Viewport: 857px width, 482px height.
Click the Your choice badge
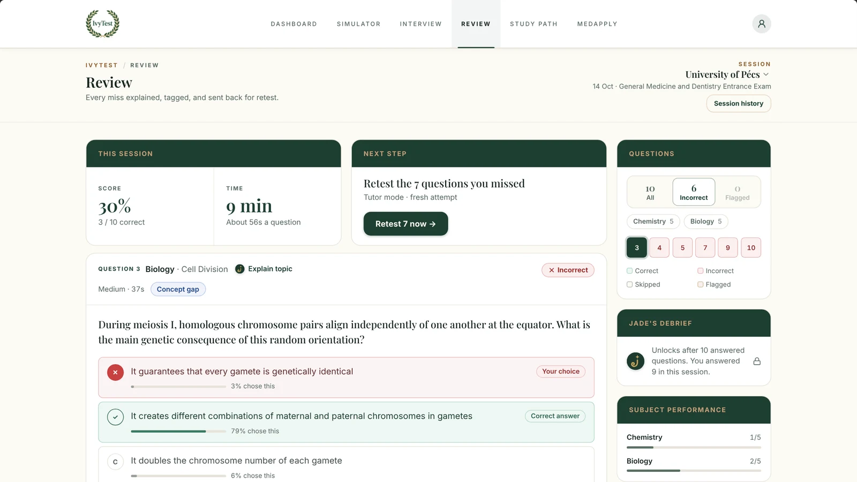coord(561,372)
